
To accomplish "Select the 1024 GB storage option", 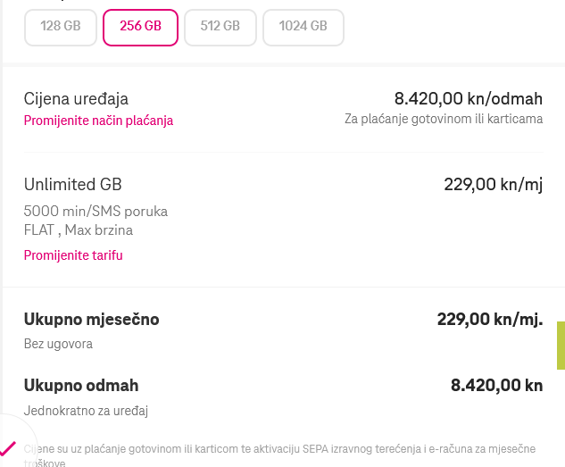I will coord(303,27).
